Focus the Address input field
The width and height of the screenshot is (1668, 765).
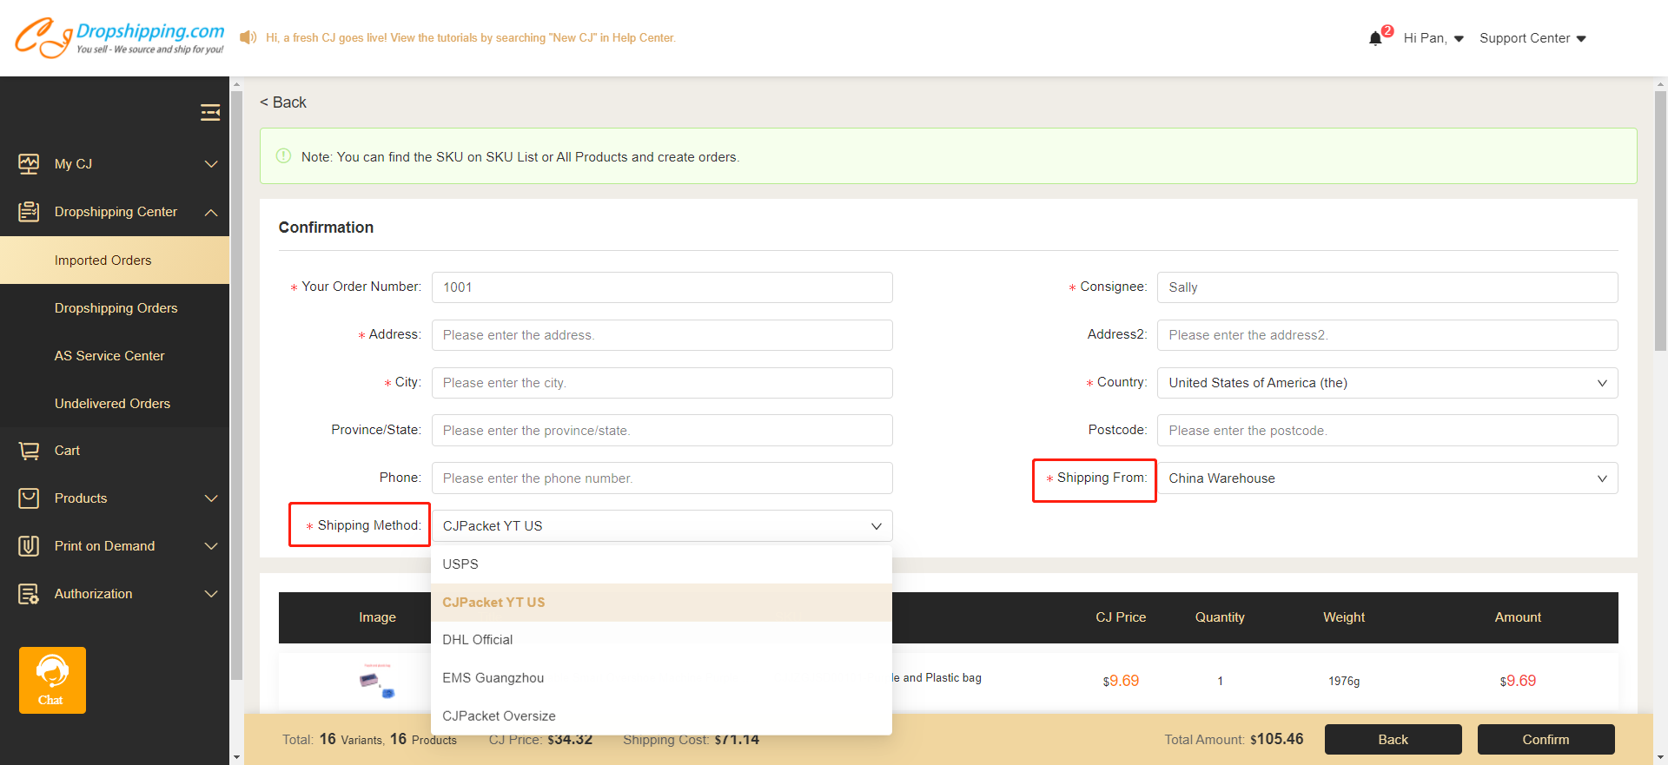661,335
